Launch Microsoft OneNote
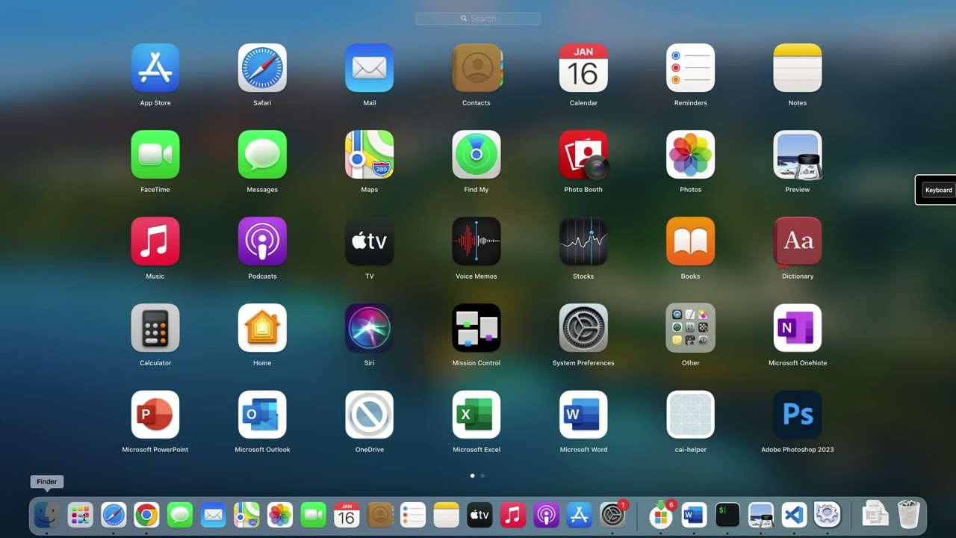Image resolution: width=956 pixels, height=538 pixels. point(798,328)
